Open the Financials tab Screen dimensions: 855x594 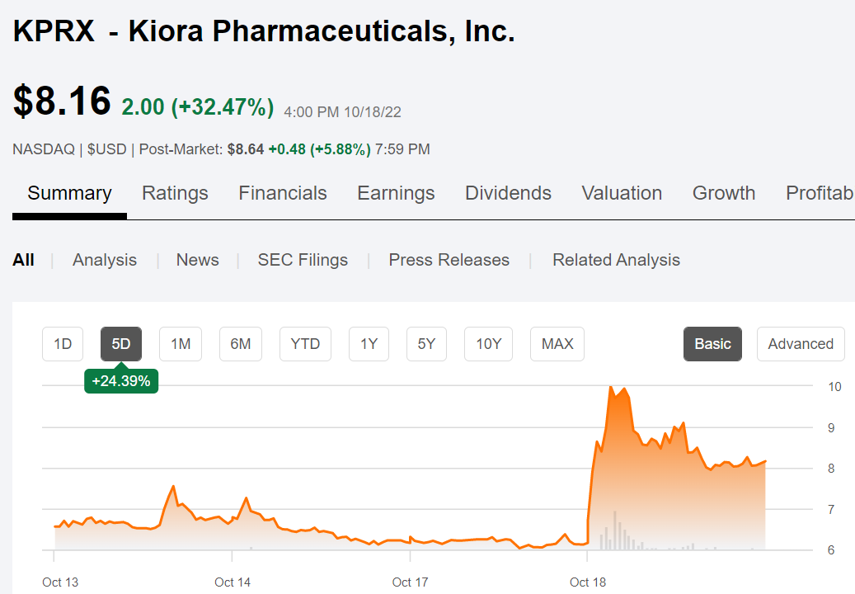tap(283, 193)
